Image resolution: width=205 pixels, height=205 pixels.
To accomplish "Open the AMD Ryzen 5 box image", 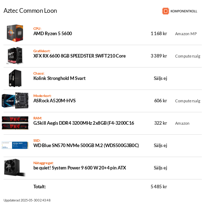I will click(x=15, y=33).
